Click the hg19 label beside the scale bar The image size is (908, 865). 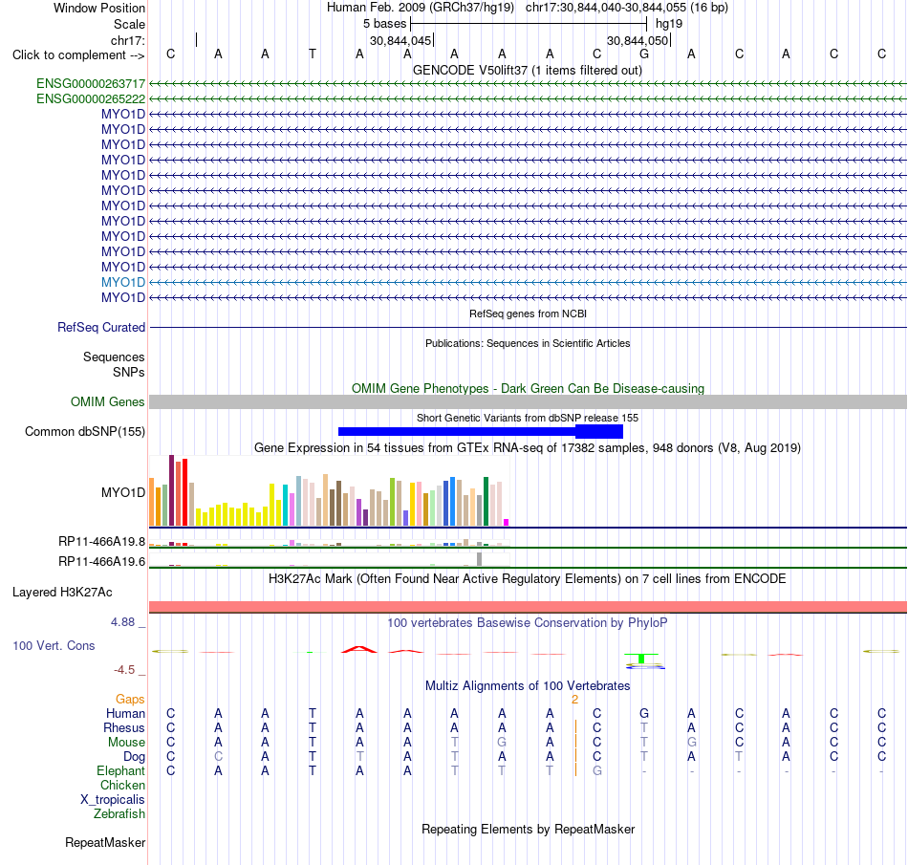[669, 24]
